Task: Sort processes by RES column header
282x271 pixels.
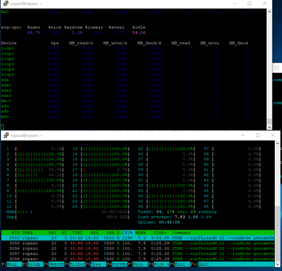Action: (x=94, y=233)
